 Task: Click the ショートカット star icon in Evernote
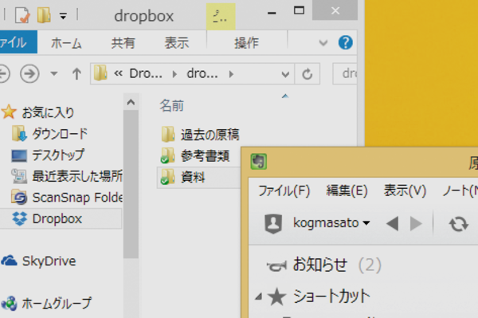pos(276,296)
